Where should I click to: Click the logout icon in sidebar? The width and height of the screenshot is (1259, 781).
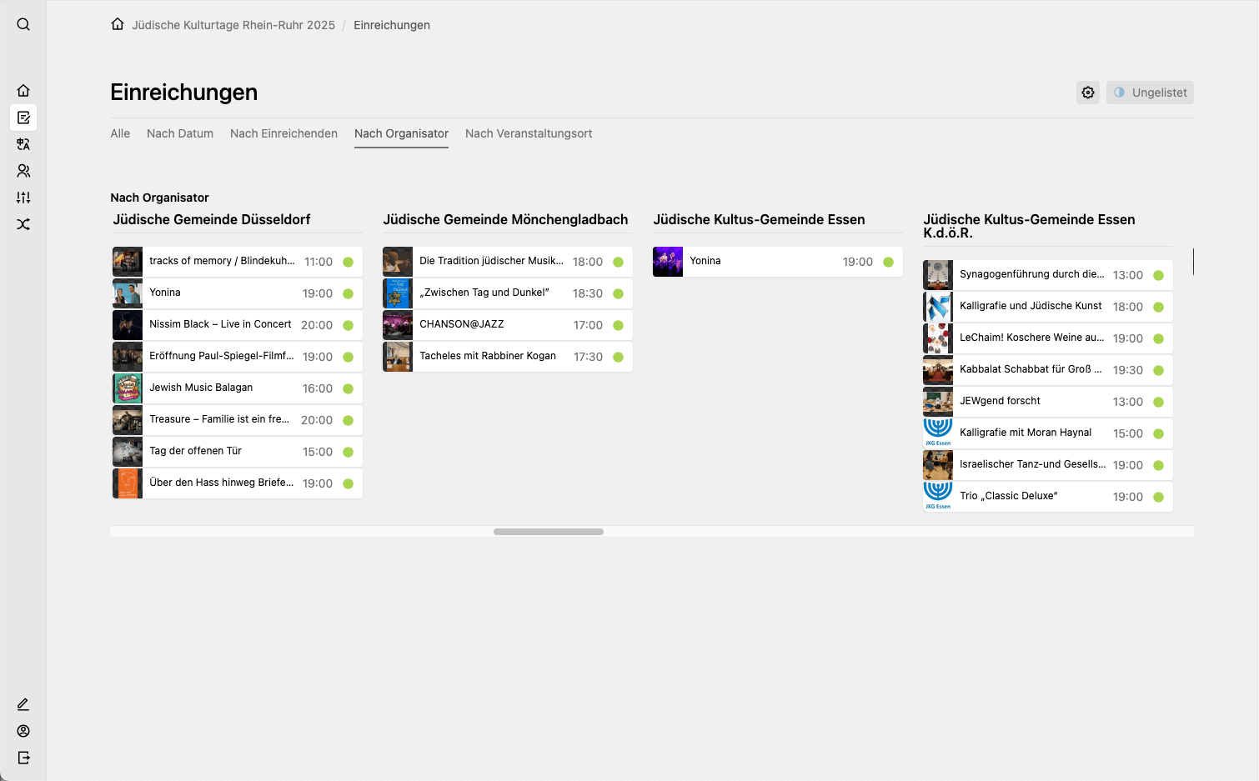23,758
